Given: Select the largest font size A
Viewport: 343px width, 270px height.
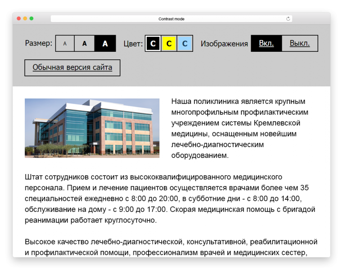Looking at the screenshot, I should (x=105, y=44).
